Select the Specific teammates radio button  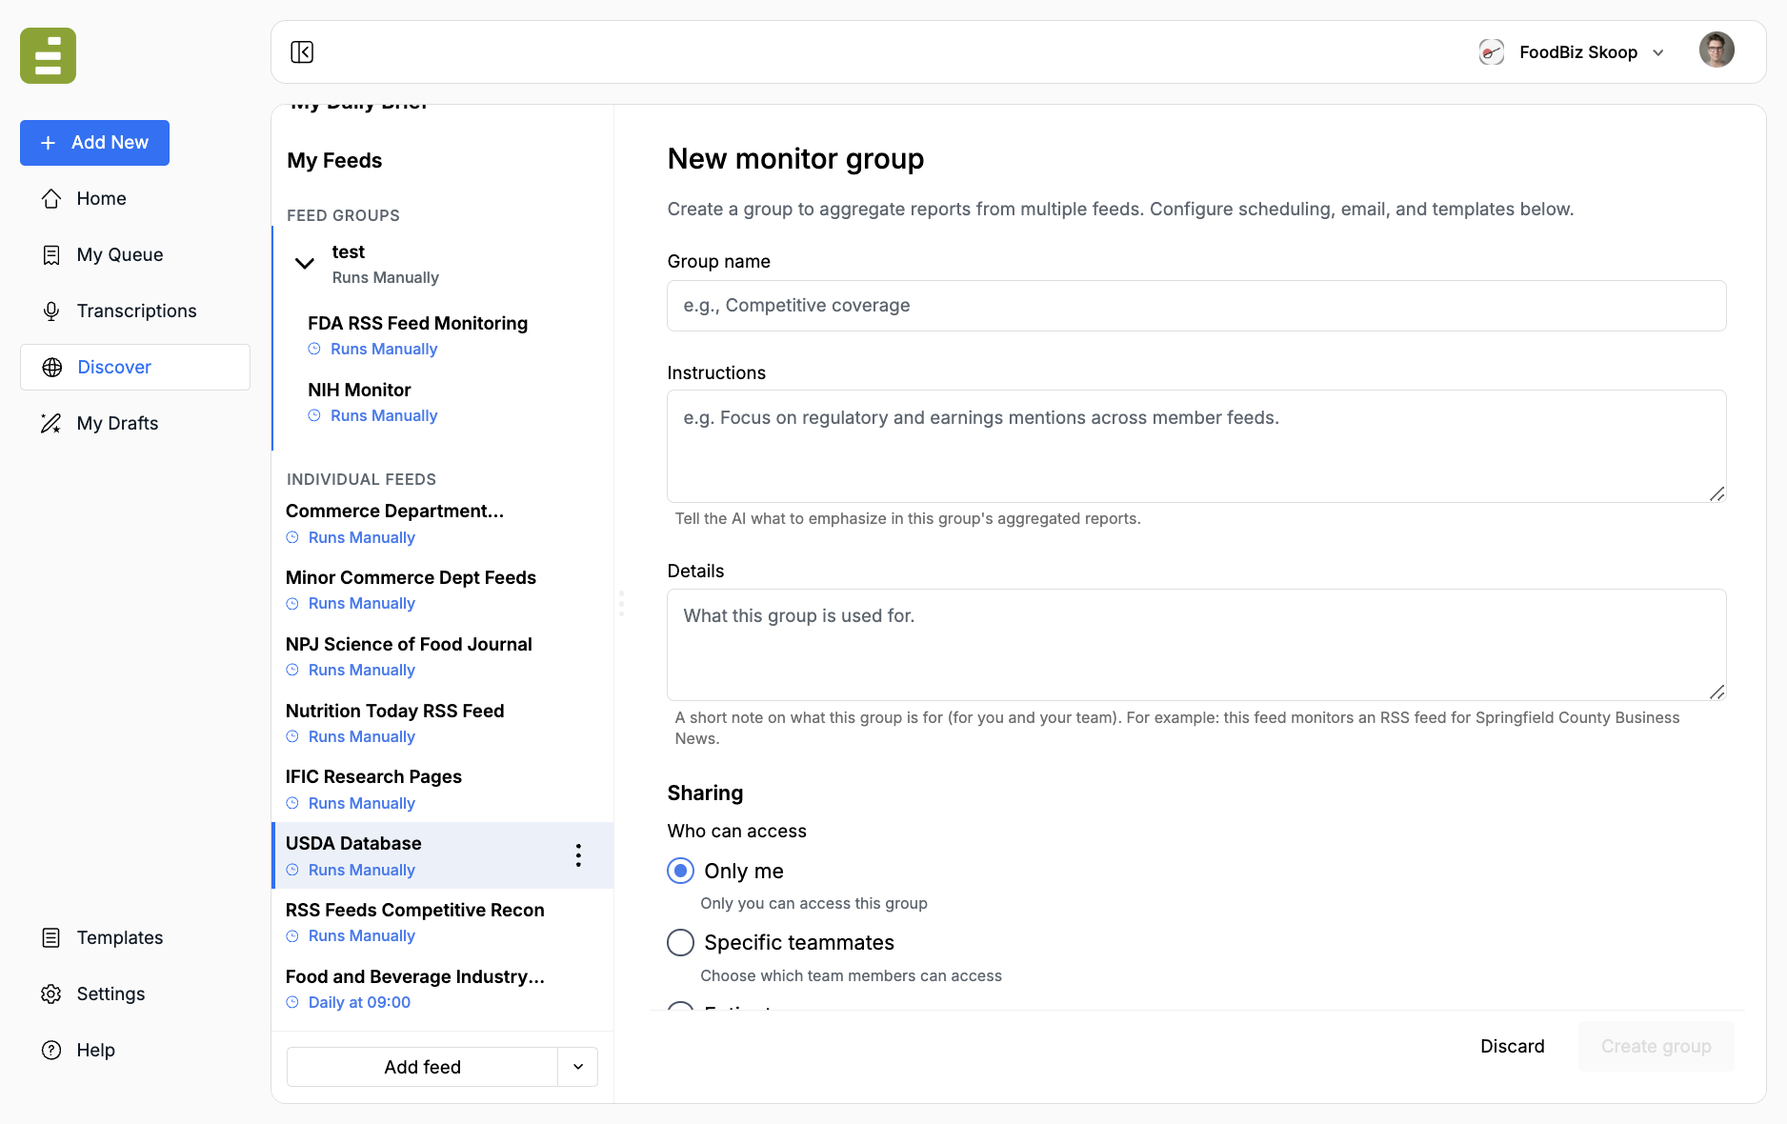pyautogui.click(x=680, y=942)
